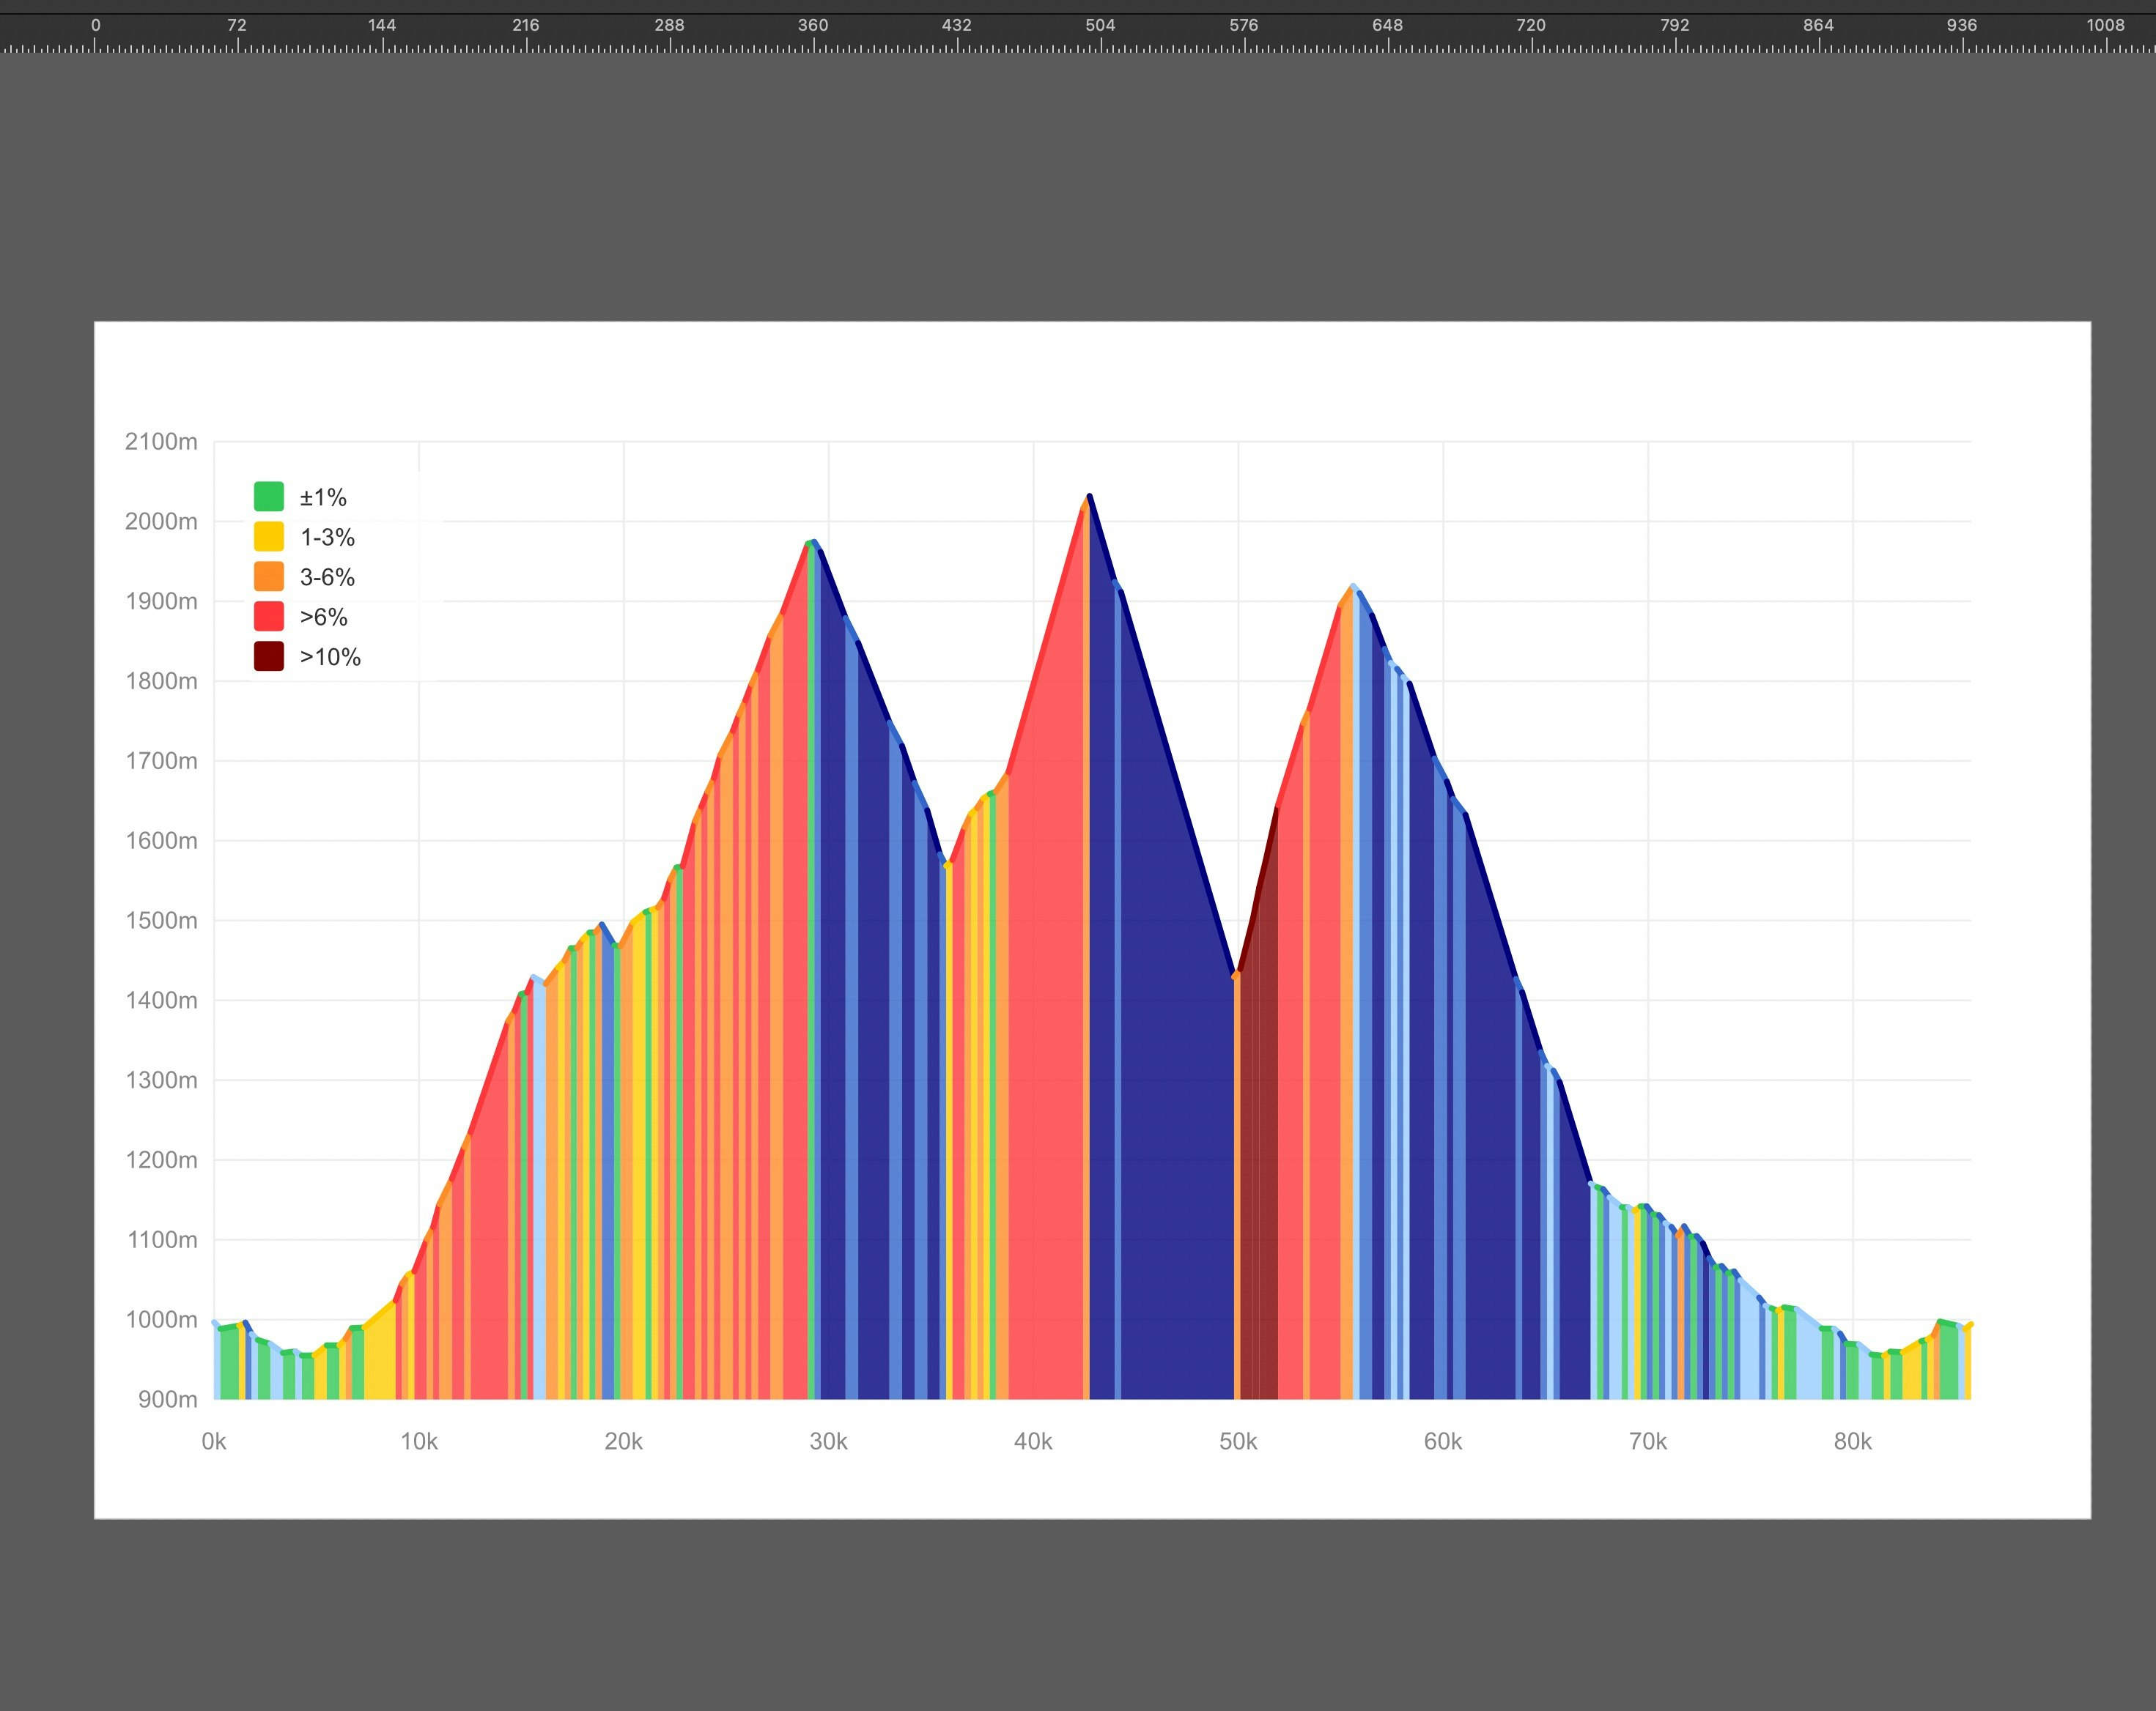Click the yellow 1-3% legend swatch
The width and height of the screenshot is (2156, 1711).
click(x=268, y=537)
